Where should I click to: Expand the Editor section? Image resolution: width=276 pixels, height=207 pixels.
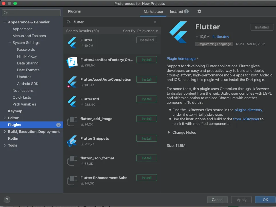[x=5, y=118]
